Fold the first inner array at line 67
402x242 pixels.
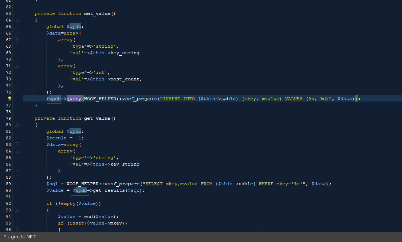[17, 40]
